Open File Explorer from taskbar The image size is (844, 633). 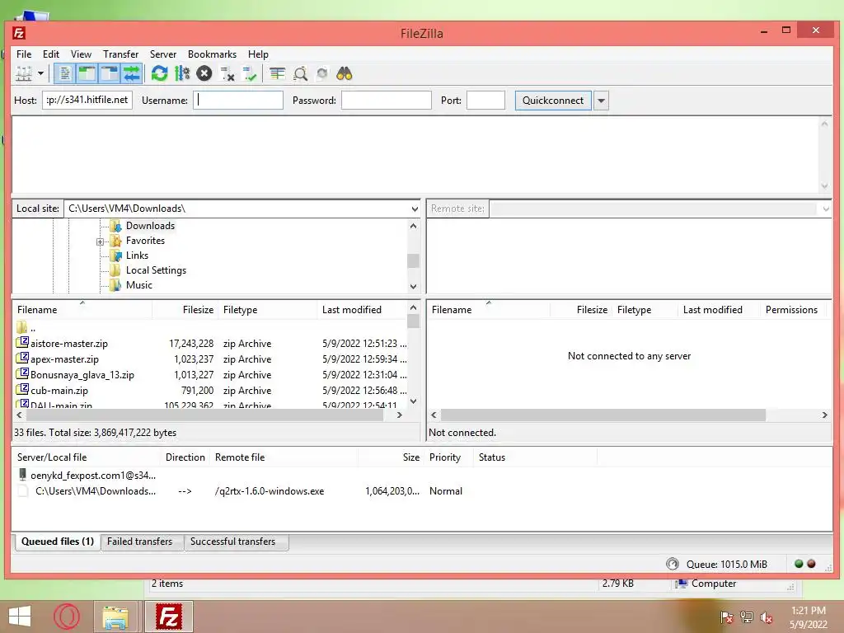(115, 617)
